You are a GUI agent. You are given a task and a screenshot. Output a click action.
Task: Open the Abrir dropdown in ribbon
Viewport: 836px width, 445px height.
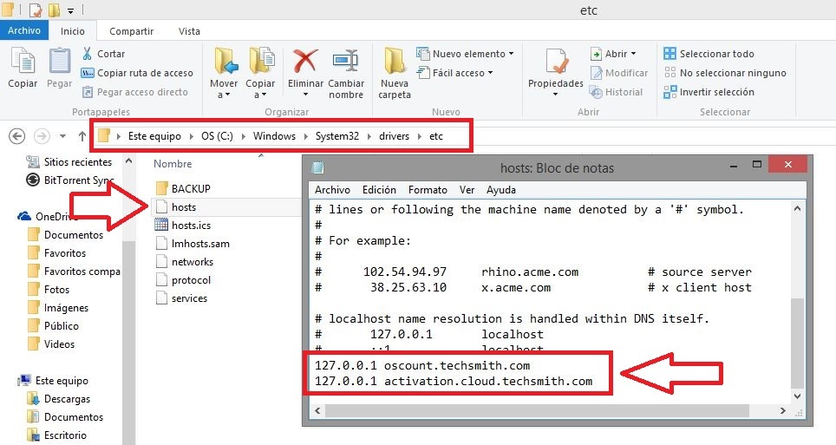click(613, 54)
